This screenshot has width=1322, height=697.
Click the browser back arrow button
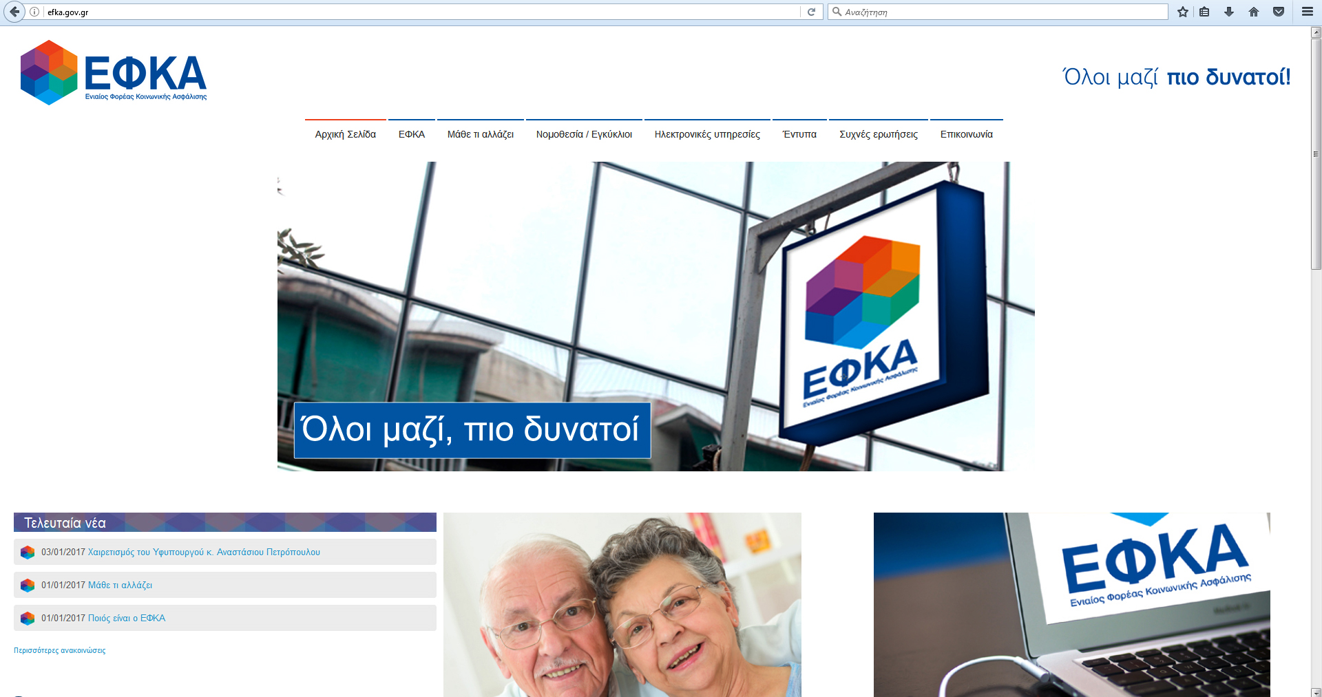pos(14,12)
